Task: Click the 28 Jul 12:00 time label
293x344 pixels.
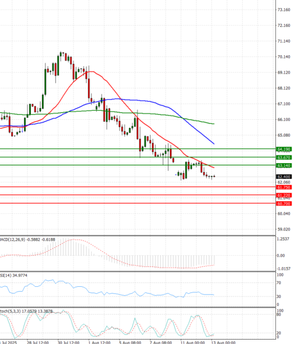Action: [x=38, y=342]
